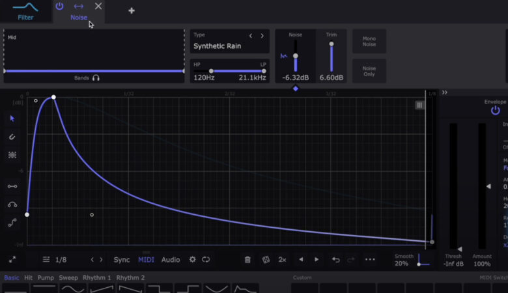Screen dimensions: 508x293
Task: Toggle the Mono Noise button
Action: click(x=369, y=42)
